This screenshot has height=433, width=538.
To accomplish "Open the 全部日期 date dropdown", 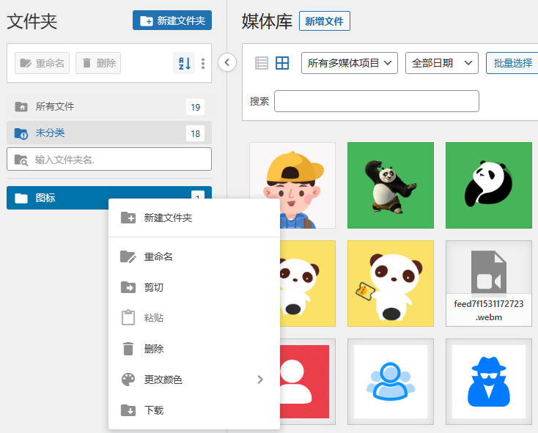I will click(x=441, y=63).
